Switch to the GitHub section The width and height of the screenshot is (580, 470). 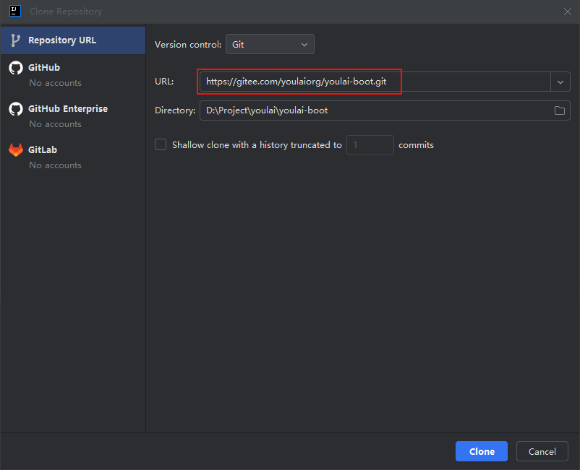coord(44,68)
